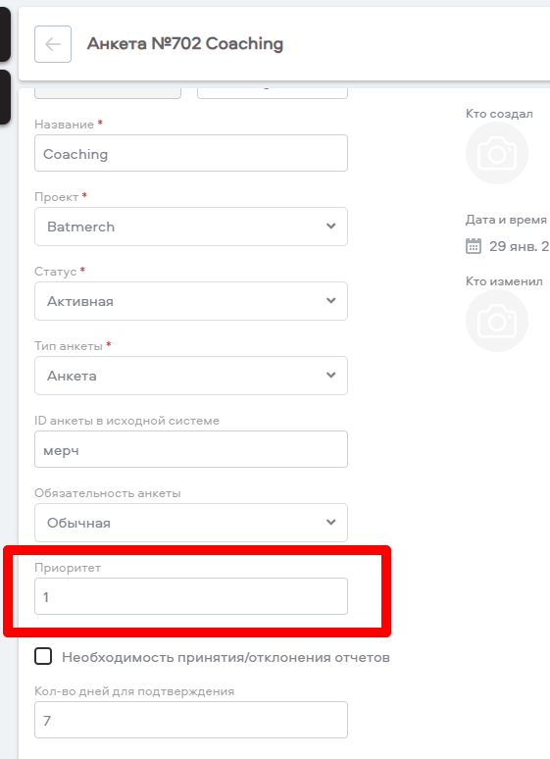The image size is (550, 759).
Task: Open the Проект dropdown showing Batmerch
Action: pyautogui.click(x=191, y=227)
